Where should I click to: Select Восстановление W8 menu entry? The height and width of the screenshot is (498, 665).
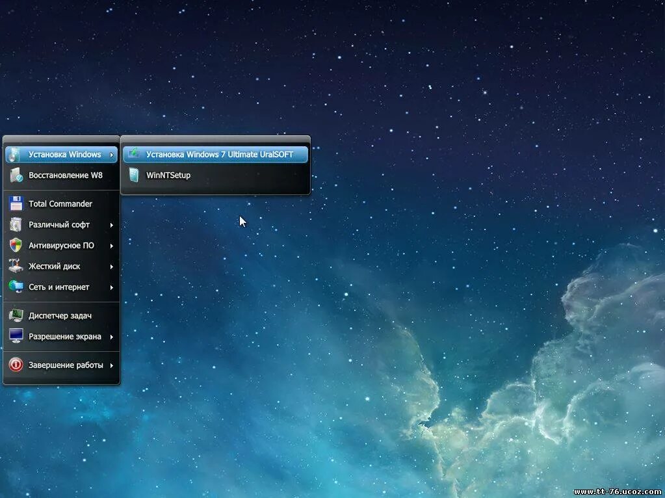[x=62, y=175]
